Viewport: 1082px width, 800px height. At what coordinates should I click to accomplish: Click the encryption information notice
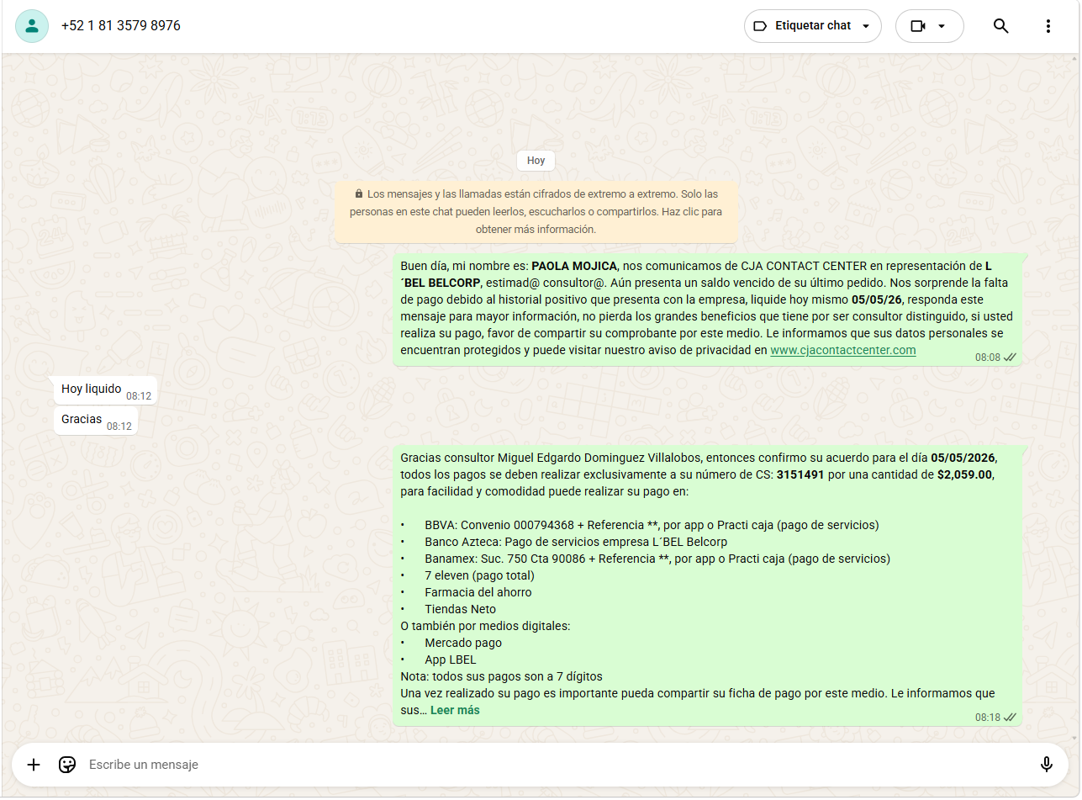click(536, 211)
